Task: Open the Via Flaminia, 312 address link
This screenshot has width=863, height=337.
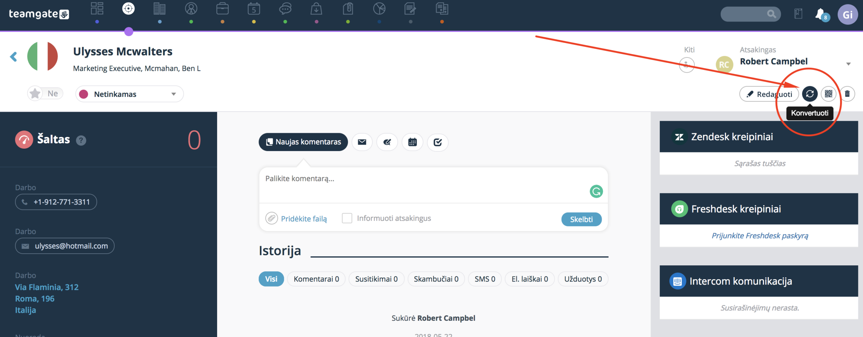Action: 47,287
